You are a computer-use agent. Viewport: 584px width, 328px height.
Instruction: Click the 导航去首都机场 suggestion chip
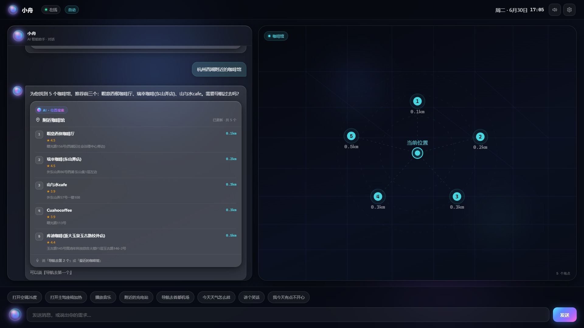click(x=175, y=297)
